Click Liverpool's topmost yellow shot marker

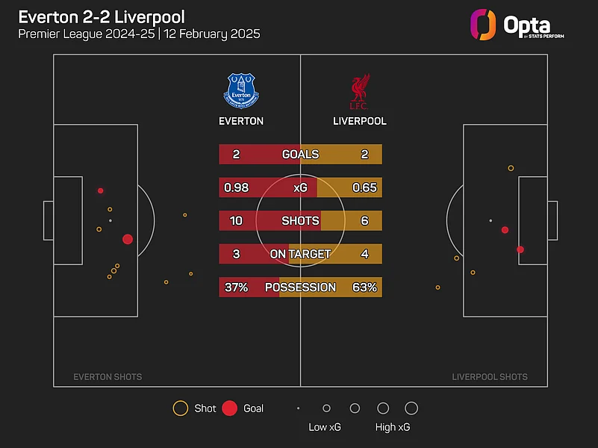[511, 168]
